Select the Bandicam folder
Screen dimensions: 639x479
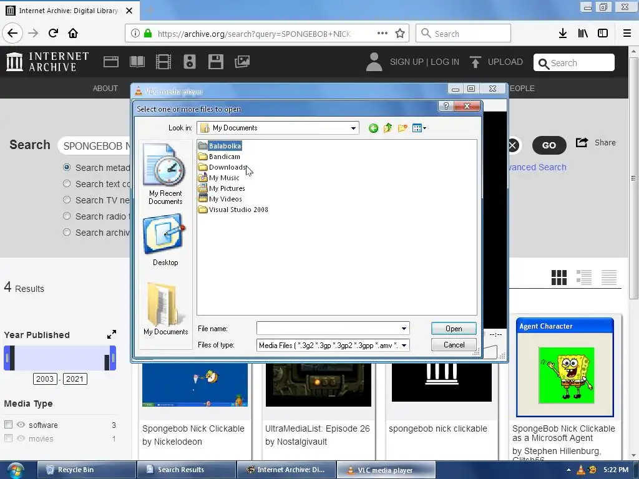pyautogui.click(x=219, y=157)
